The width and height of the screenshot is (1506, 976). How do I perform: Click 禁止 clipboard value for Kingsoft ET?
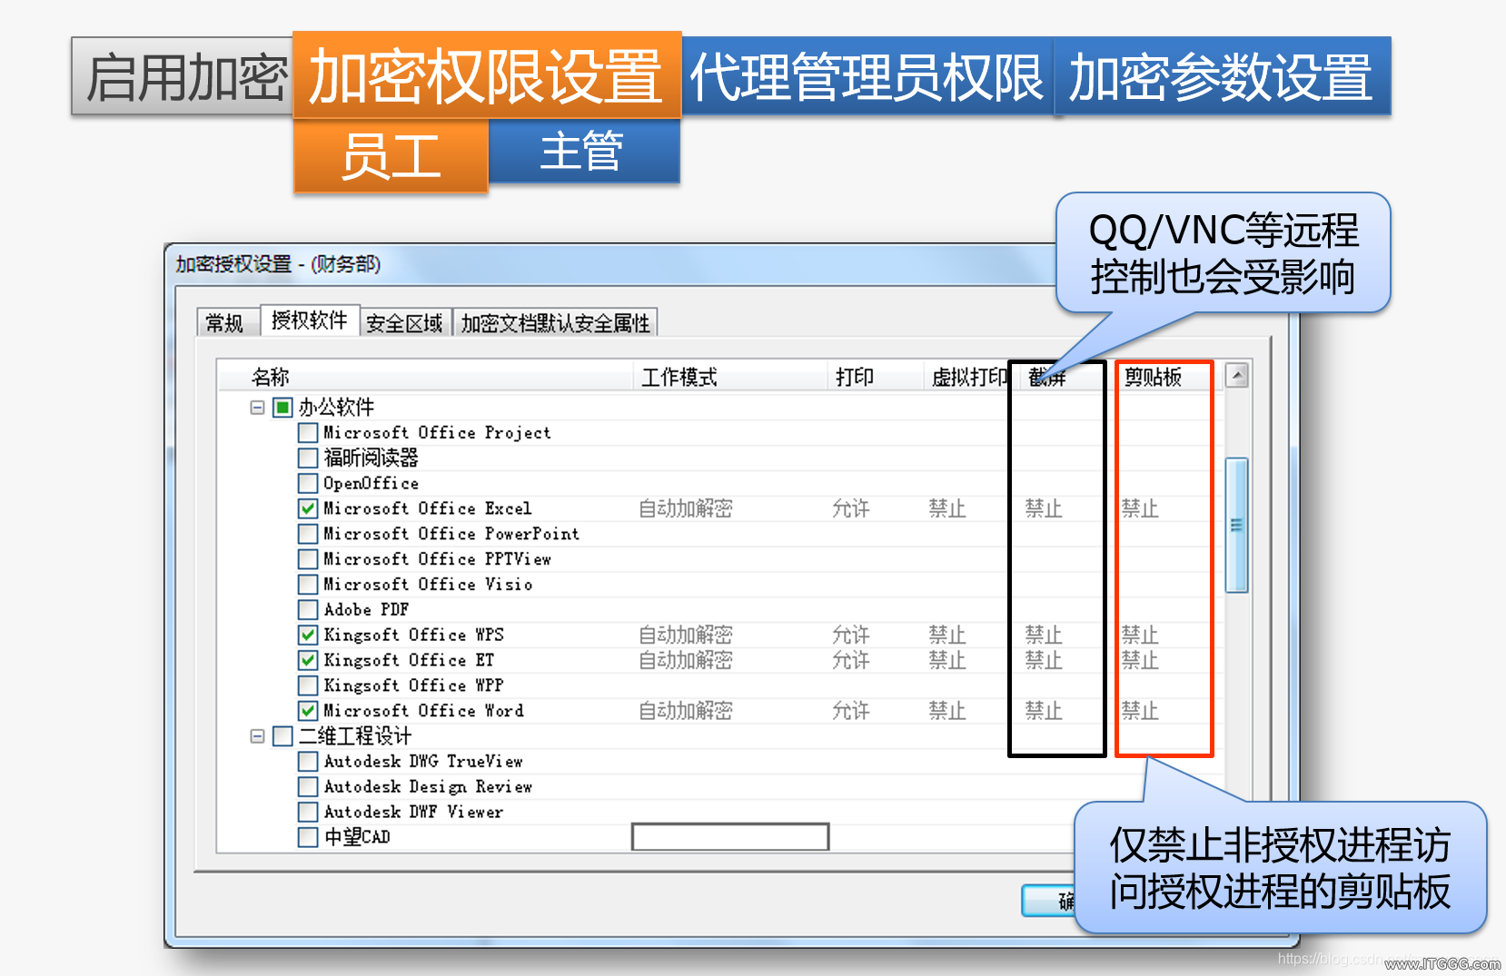(1140, 660)
